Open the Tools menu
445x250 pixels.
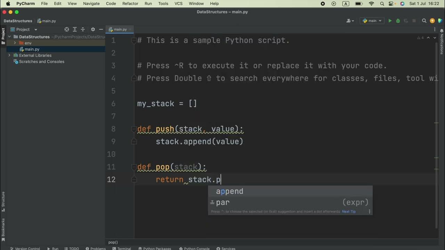[163, 3]
